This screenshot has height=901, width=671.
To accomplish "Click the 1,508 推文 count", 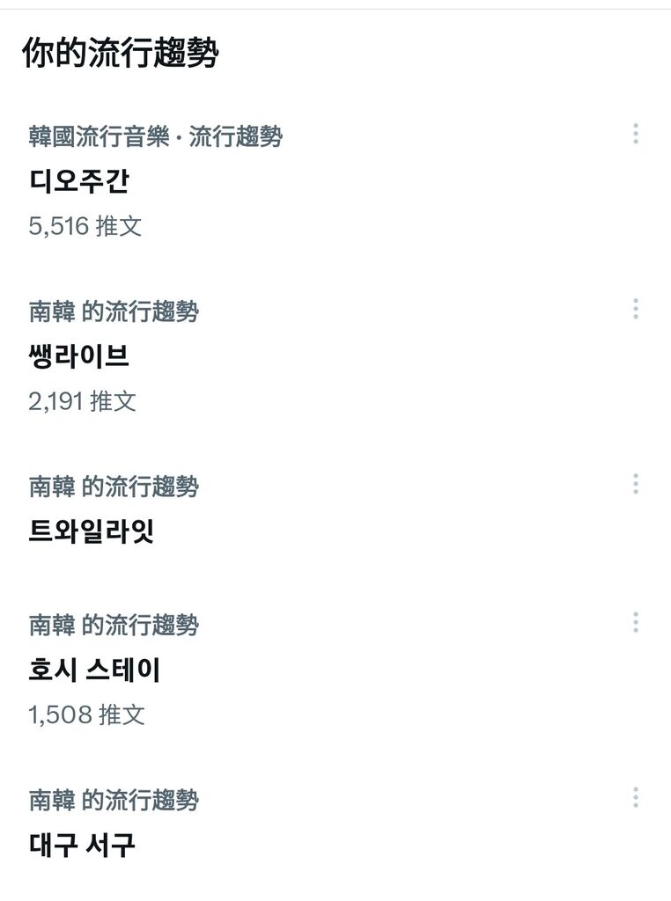I will pyautogui.click(x=86, y=714).
